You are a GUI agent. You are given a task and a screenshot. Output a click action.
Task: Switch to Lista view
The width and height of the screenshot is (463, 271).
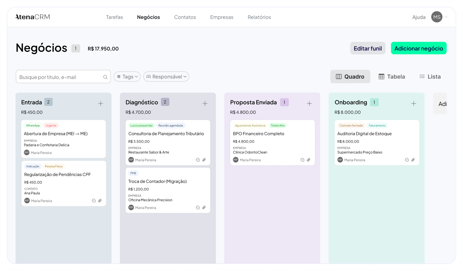(430, 76)
